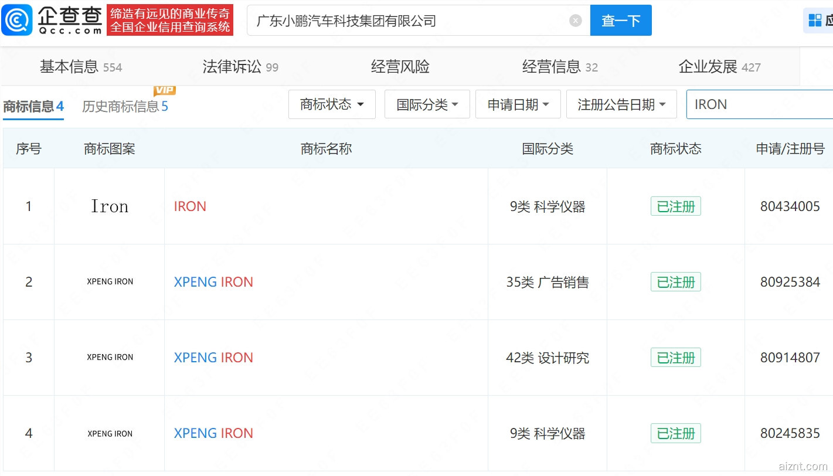
Task: Click 9类 科学仪器 cell in row 1
Action: (548, 206)
